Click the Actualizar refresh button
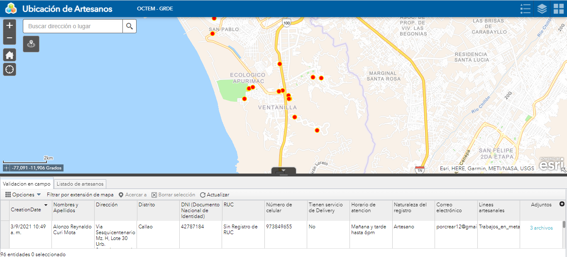 [x=215, y=195]
